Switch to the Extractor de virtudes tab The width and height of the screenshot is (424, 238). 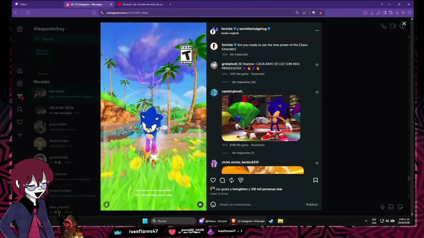click(140, 4)
